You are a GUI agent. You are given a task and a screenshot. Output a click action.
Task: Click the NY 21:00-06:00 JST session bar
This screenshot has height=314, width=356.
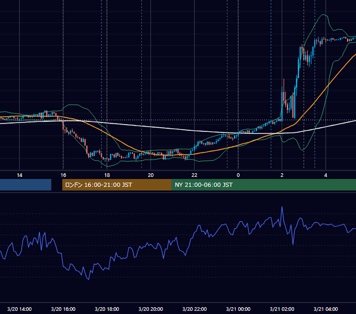click(263, 185)
